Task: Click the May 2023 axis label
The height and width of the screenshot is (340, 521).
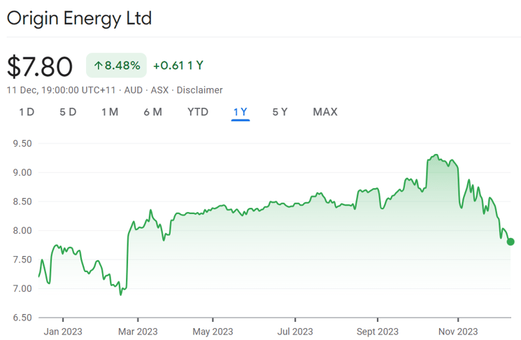Action: tap(213, 332)
